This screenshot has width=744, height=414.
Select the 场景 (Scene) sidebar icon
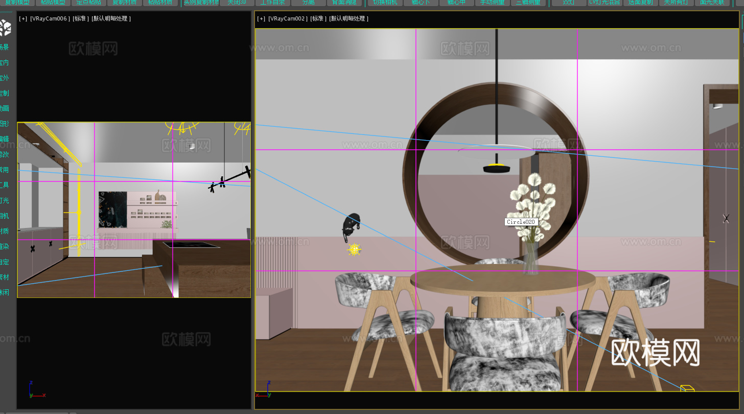click(4, 47)
